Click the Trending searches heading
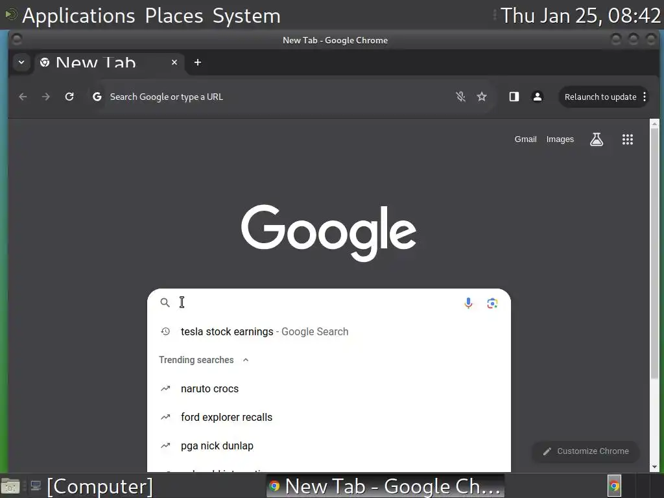The height and width of the screenshot is (498, 664). click(x=196, y=360)
